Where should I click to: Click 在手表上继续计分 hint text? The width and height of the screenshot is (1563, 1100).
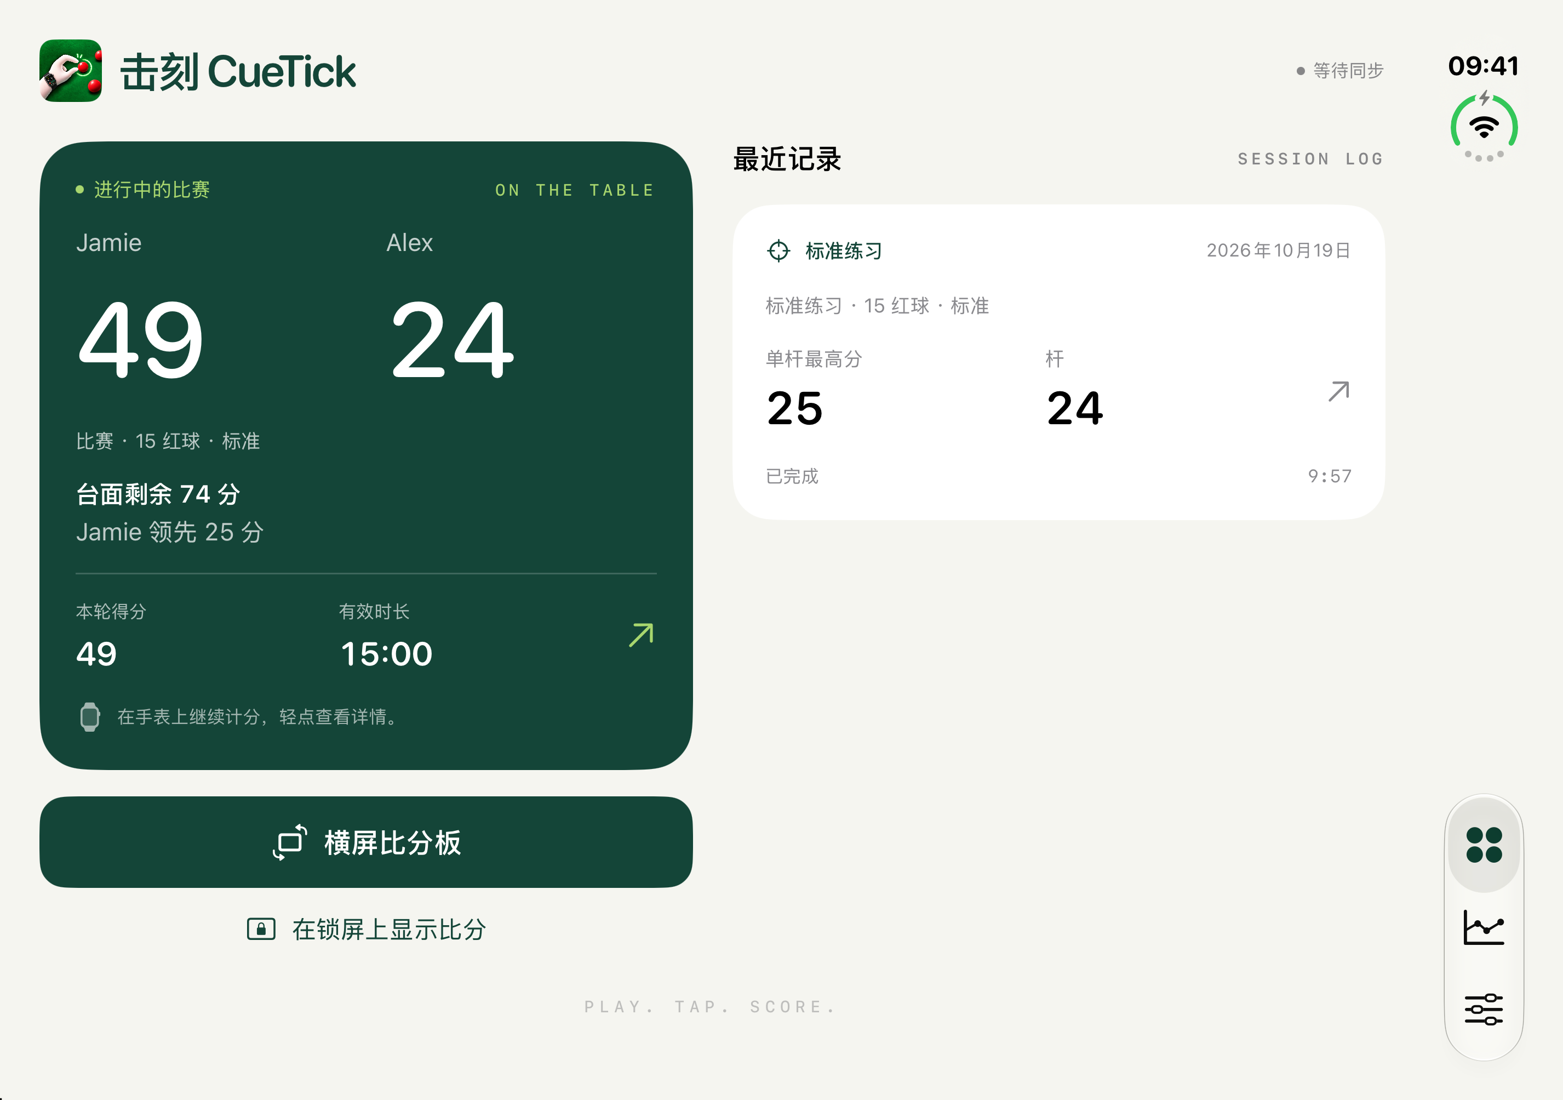point(258,716)
